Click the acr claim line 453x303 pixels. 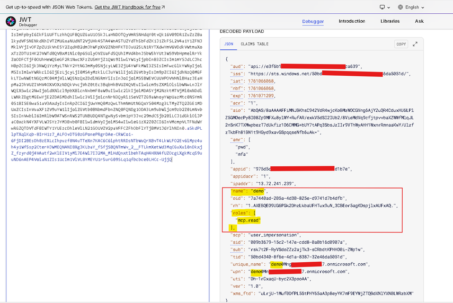[244, 103]
